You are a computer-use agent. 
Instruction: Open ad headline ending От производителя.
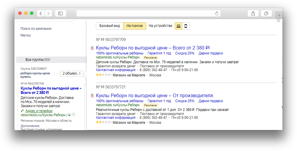[x=155, y=95]
